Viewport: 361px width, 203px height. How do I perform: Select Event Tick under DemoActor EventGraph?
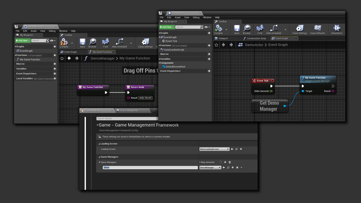[171, 41]
